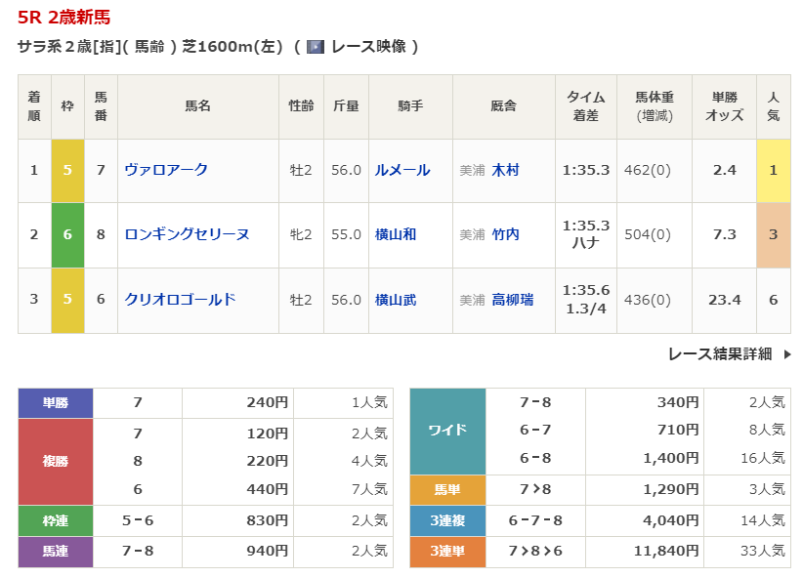The image size is (803, 578).
Task: Open trainer 竹内 stable page
Action: click(505, 234)
